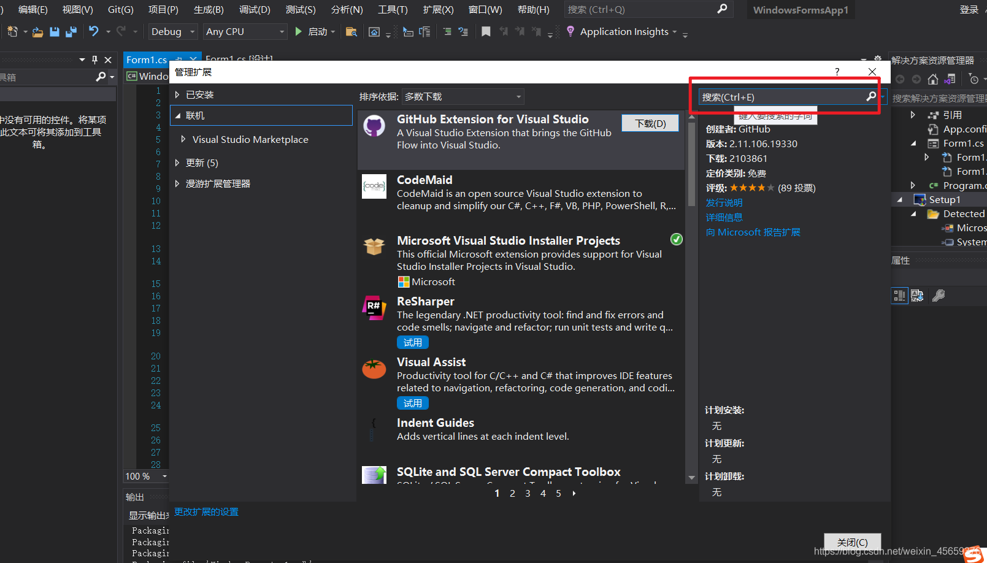Start debugging with the green 启动 arrow

pos(298,31)
